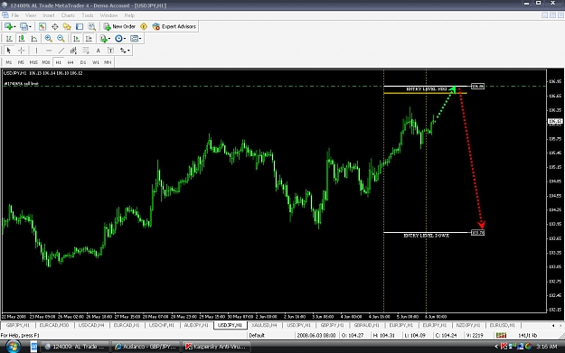Zoom out on the chart

coord(61,39)
